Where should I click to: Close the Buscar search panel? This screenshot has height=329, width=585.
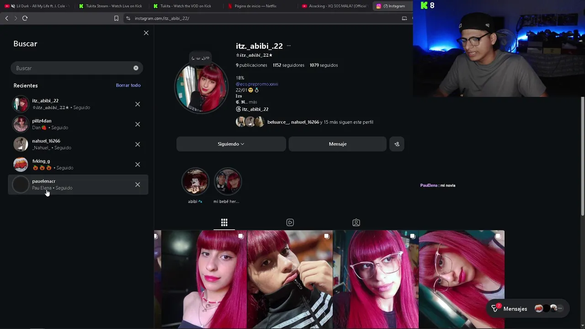[x=146, y=33]
